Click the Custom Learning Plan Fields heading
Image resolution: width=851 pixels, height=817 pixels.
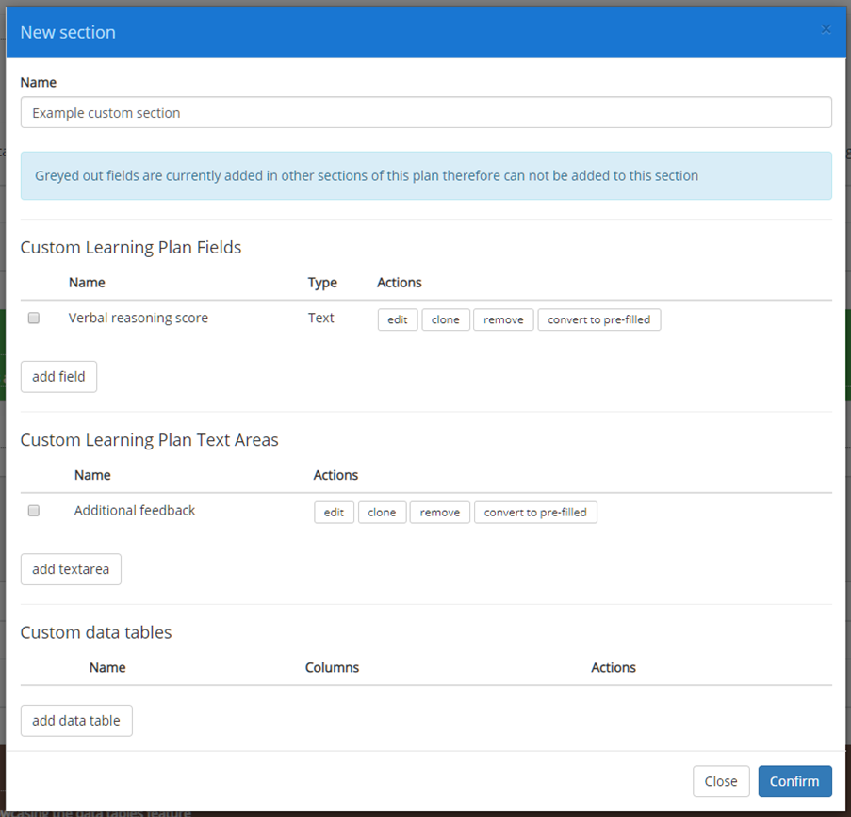(x=130, y=247)
